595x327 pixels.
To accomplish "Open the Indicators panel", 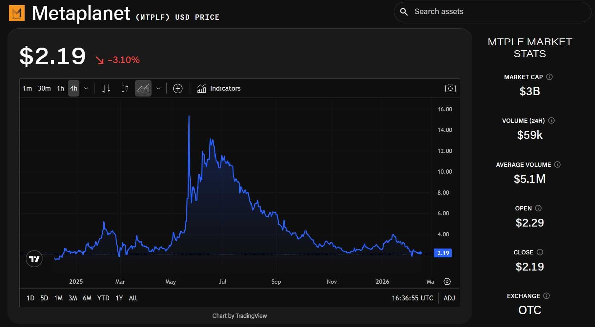I will 218,88.
